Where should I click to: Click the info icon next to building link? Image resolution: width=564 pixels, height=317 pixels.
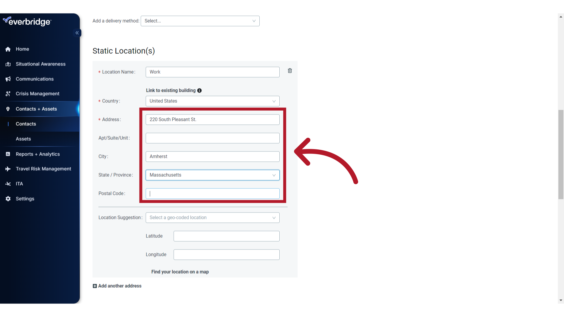(x=200, y=91)
